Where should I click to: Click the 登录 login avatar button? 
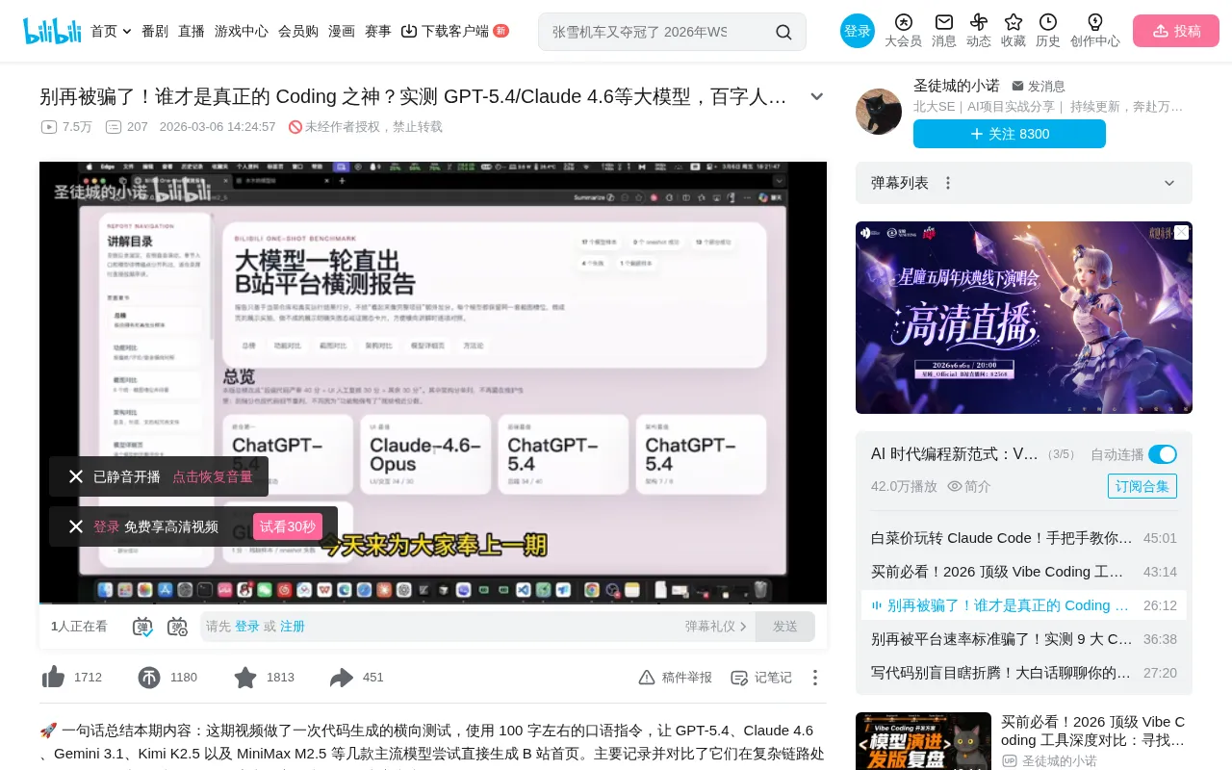click(x=858, y=31)
